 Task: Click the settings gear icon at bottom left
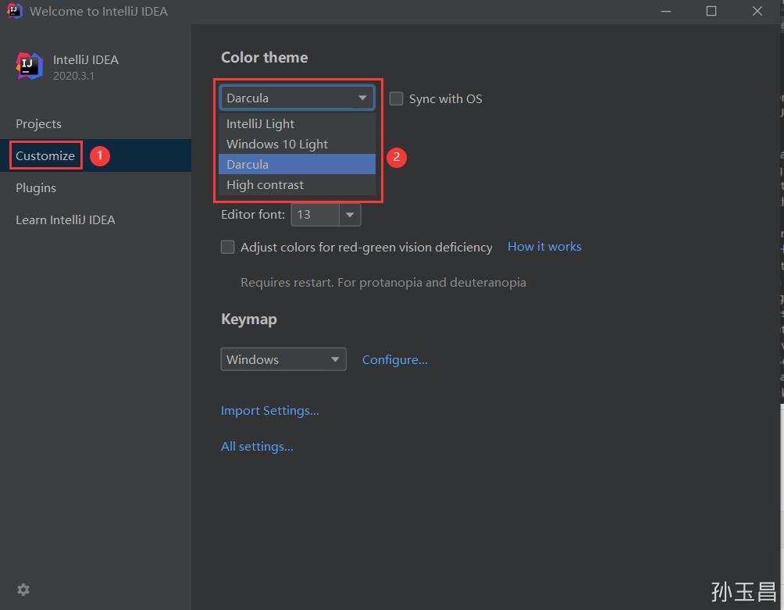pos(23,590)
